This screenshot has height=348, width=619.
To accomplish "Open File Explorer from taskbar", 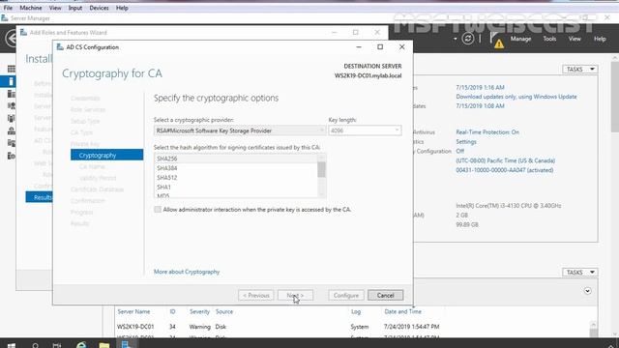I will click(x=104, y=345).
